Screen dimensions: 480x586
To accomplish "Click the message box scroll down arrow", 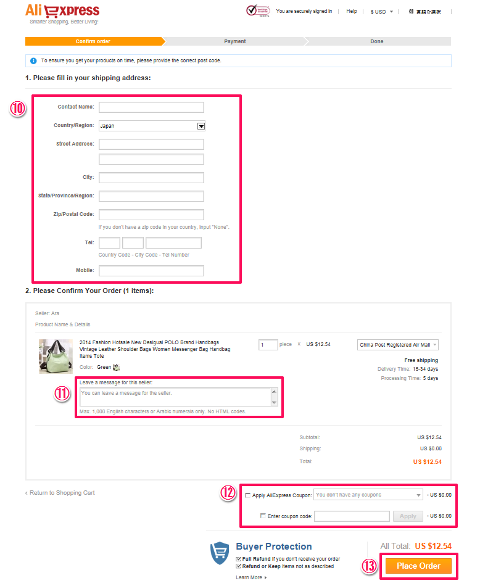I will point(275,402).
